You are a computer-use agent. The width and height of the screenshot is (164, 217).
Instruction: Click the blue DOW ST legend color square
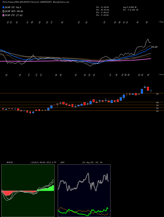coord(4,7)
